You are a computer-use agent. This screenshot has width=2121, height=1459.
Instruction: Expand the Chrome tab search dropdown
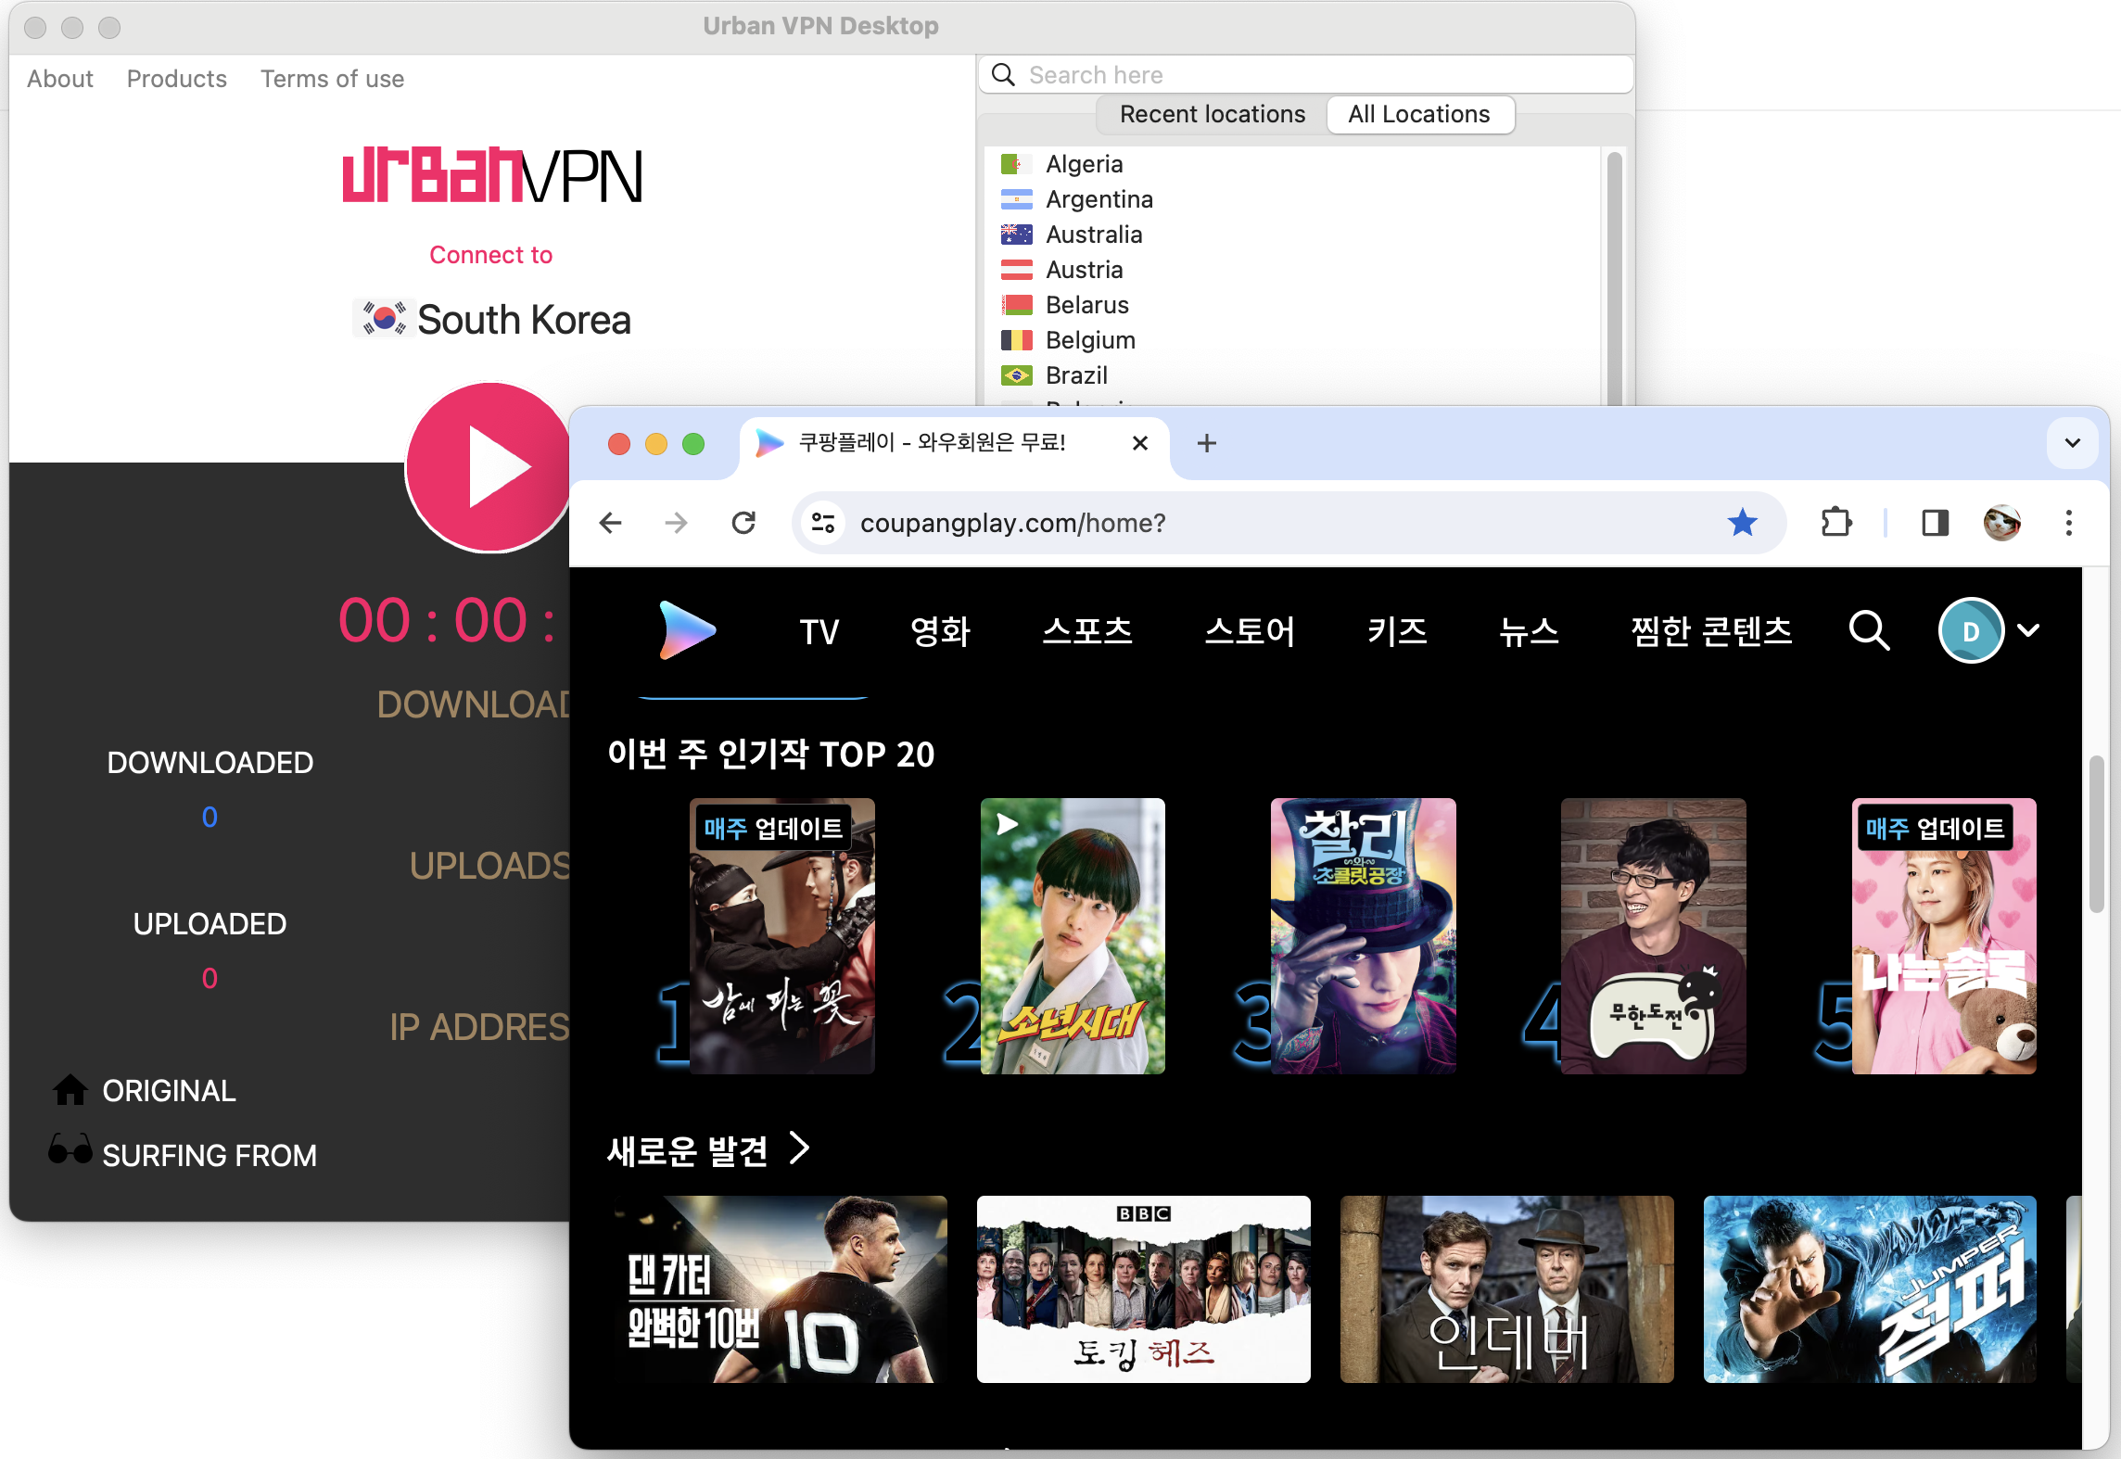(x=2073, y=443)
